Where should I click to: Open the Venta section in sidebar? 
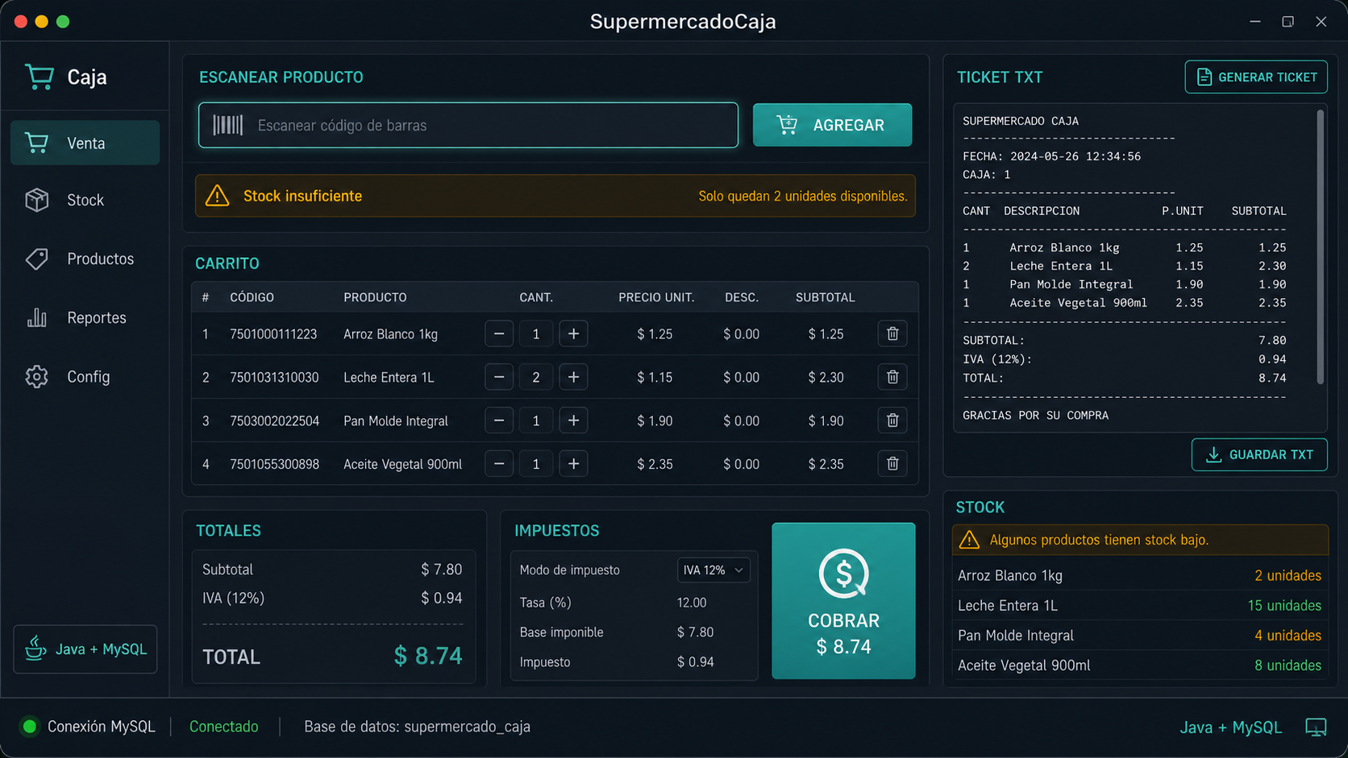pos(85,143)
